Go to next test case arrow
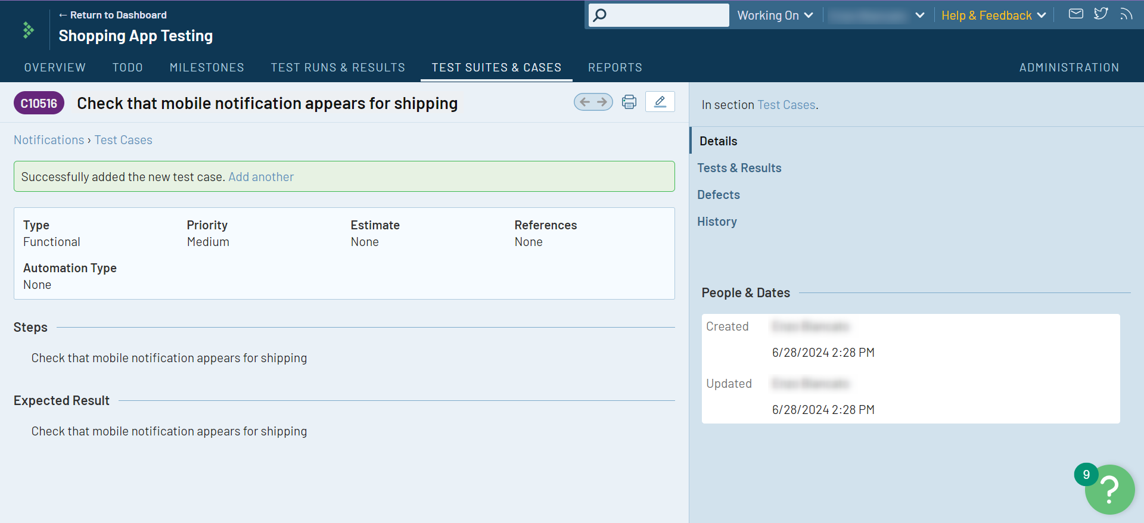 coord(602,102)
